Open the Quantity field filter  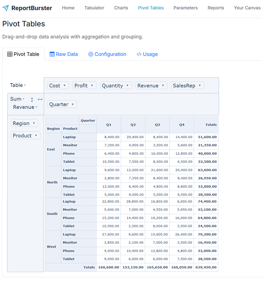point(127,86)
